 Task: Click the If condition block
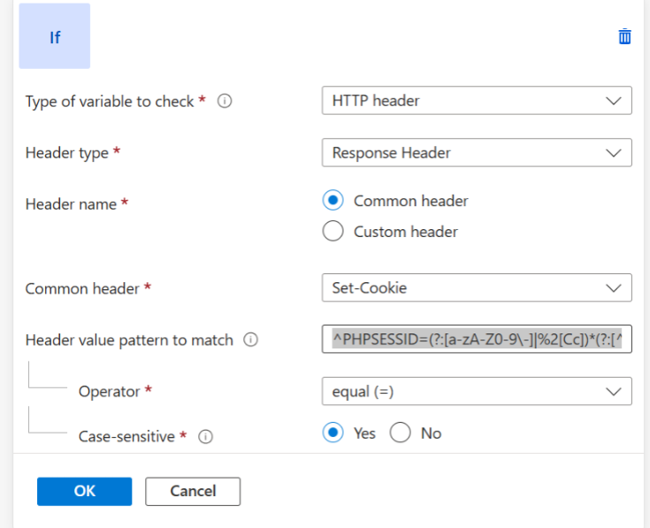click(54, 36)
